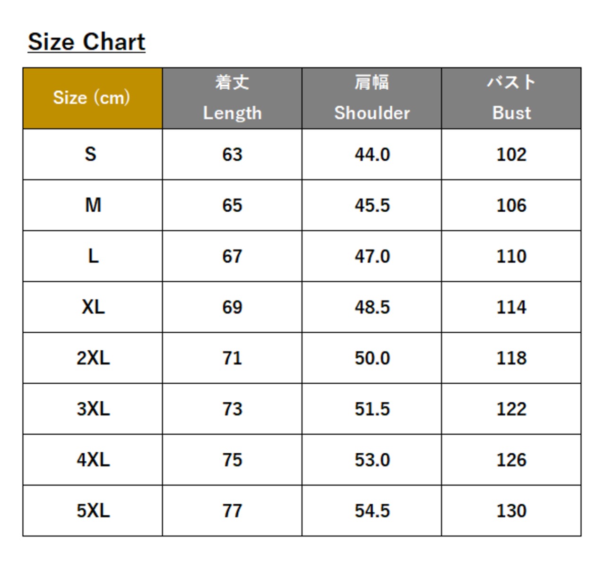
Task: Click the shoulder value 54.5
Action: (x=372, y=511)
